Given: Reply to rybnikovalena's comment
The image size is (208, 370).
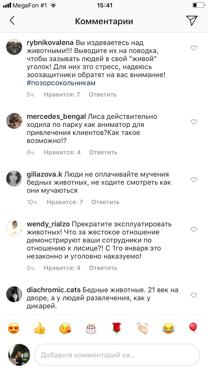Looking at the screenshot, I should [103, 95].
